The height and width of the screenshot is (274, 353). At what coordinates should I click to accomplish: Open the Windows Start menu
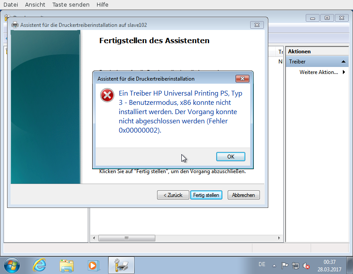pos(11,265)
